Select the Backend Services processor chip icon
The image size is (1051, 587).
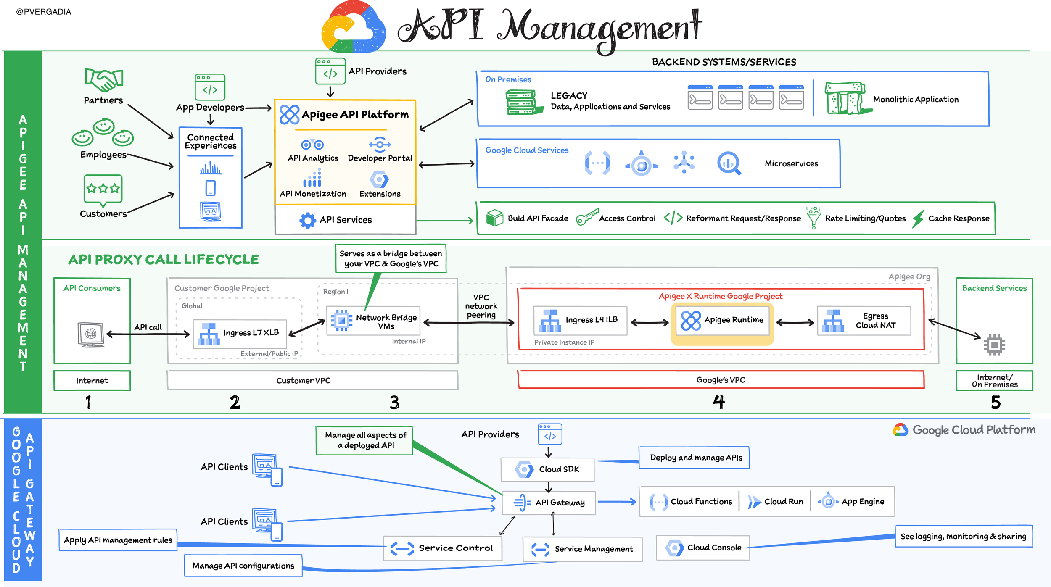tap(994, 345)
